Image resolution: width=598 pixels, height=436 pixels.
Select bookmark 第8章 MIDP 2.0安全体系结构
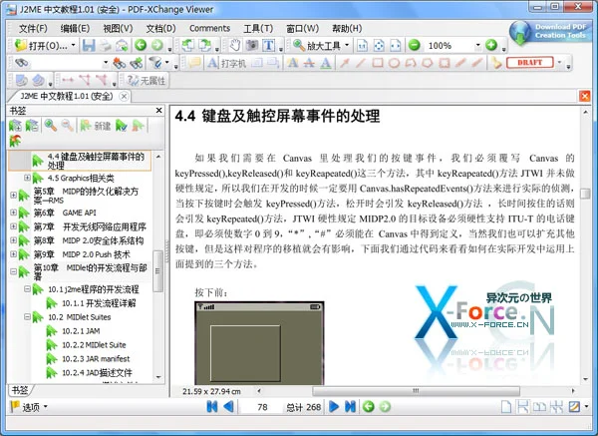tap(89, 240)
